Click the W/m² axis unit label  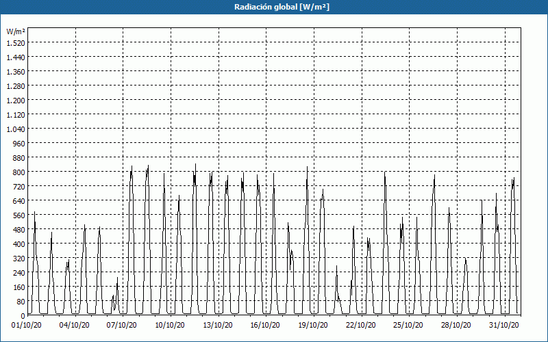pyautogui.click(x=16, y=31)
